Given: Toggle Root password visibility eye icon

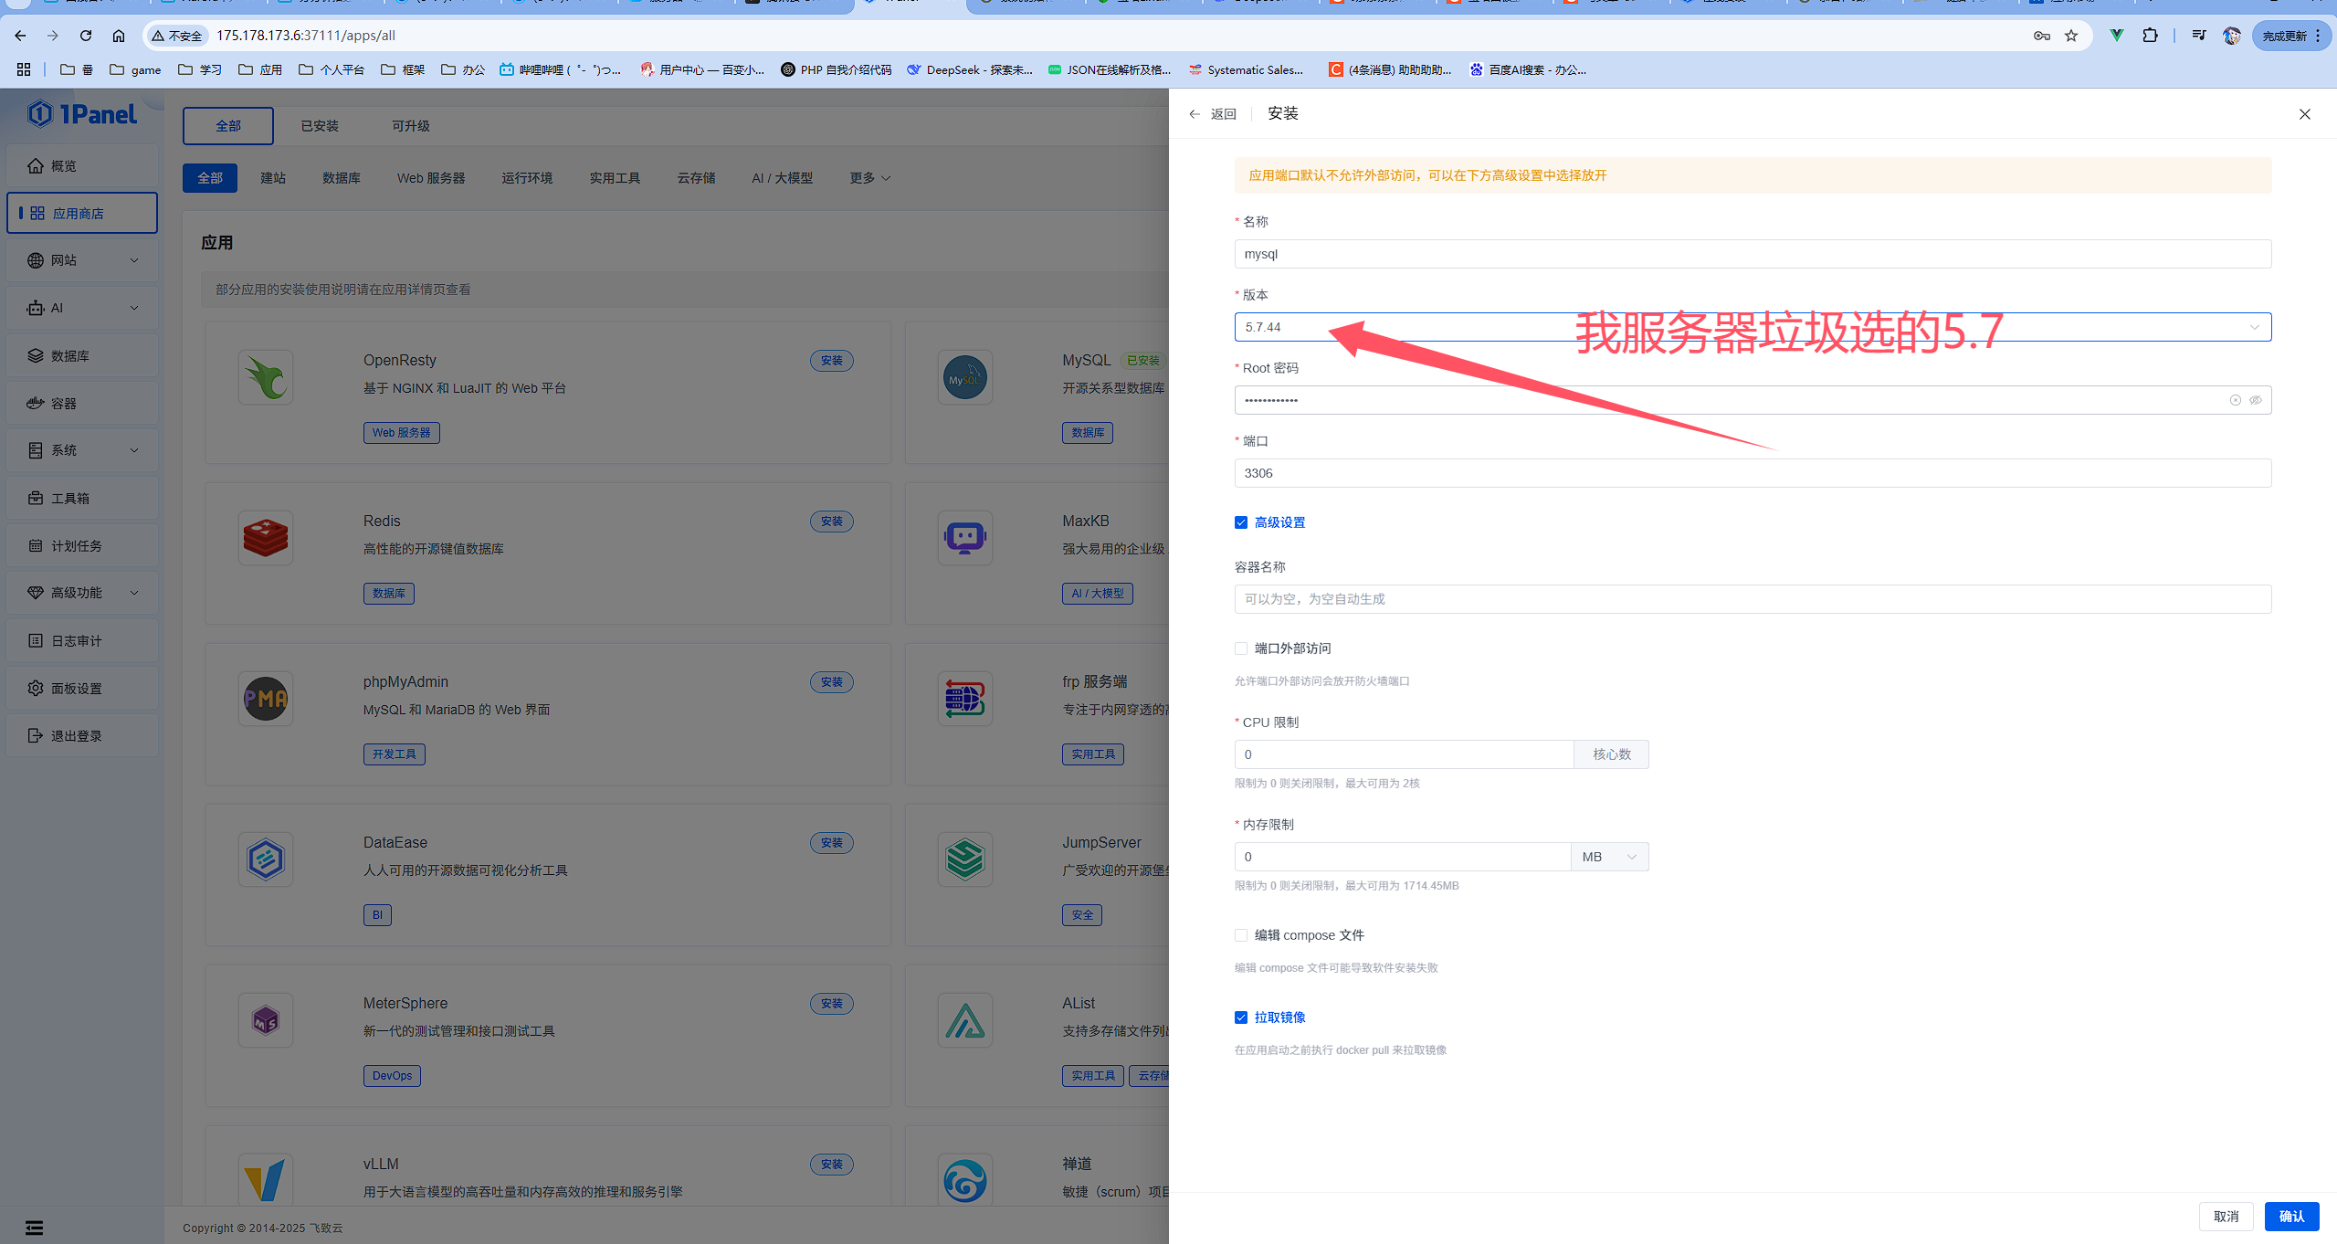Looking at the screenshot, I should (2256, 400).
